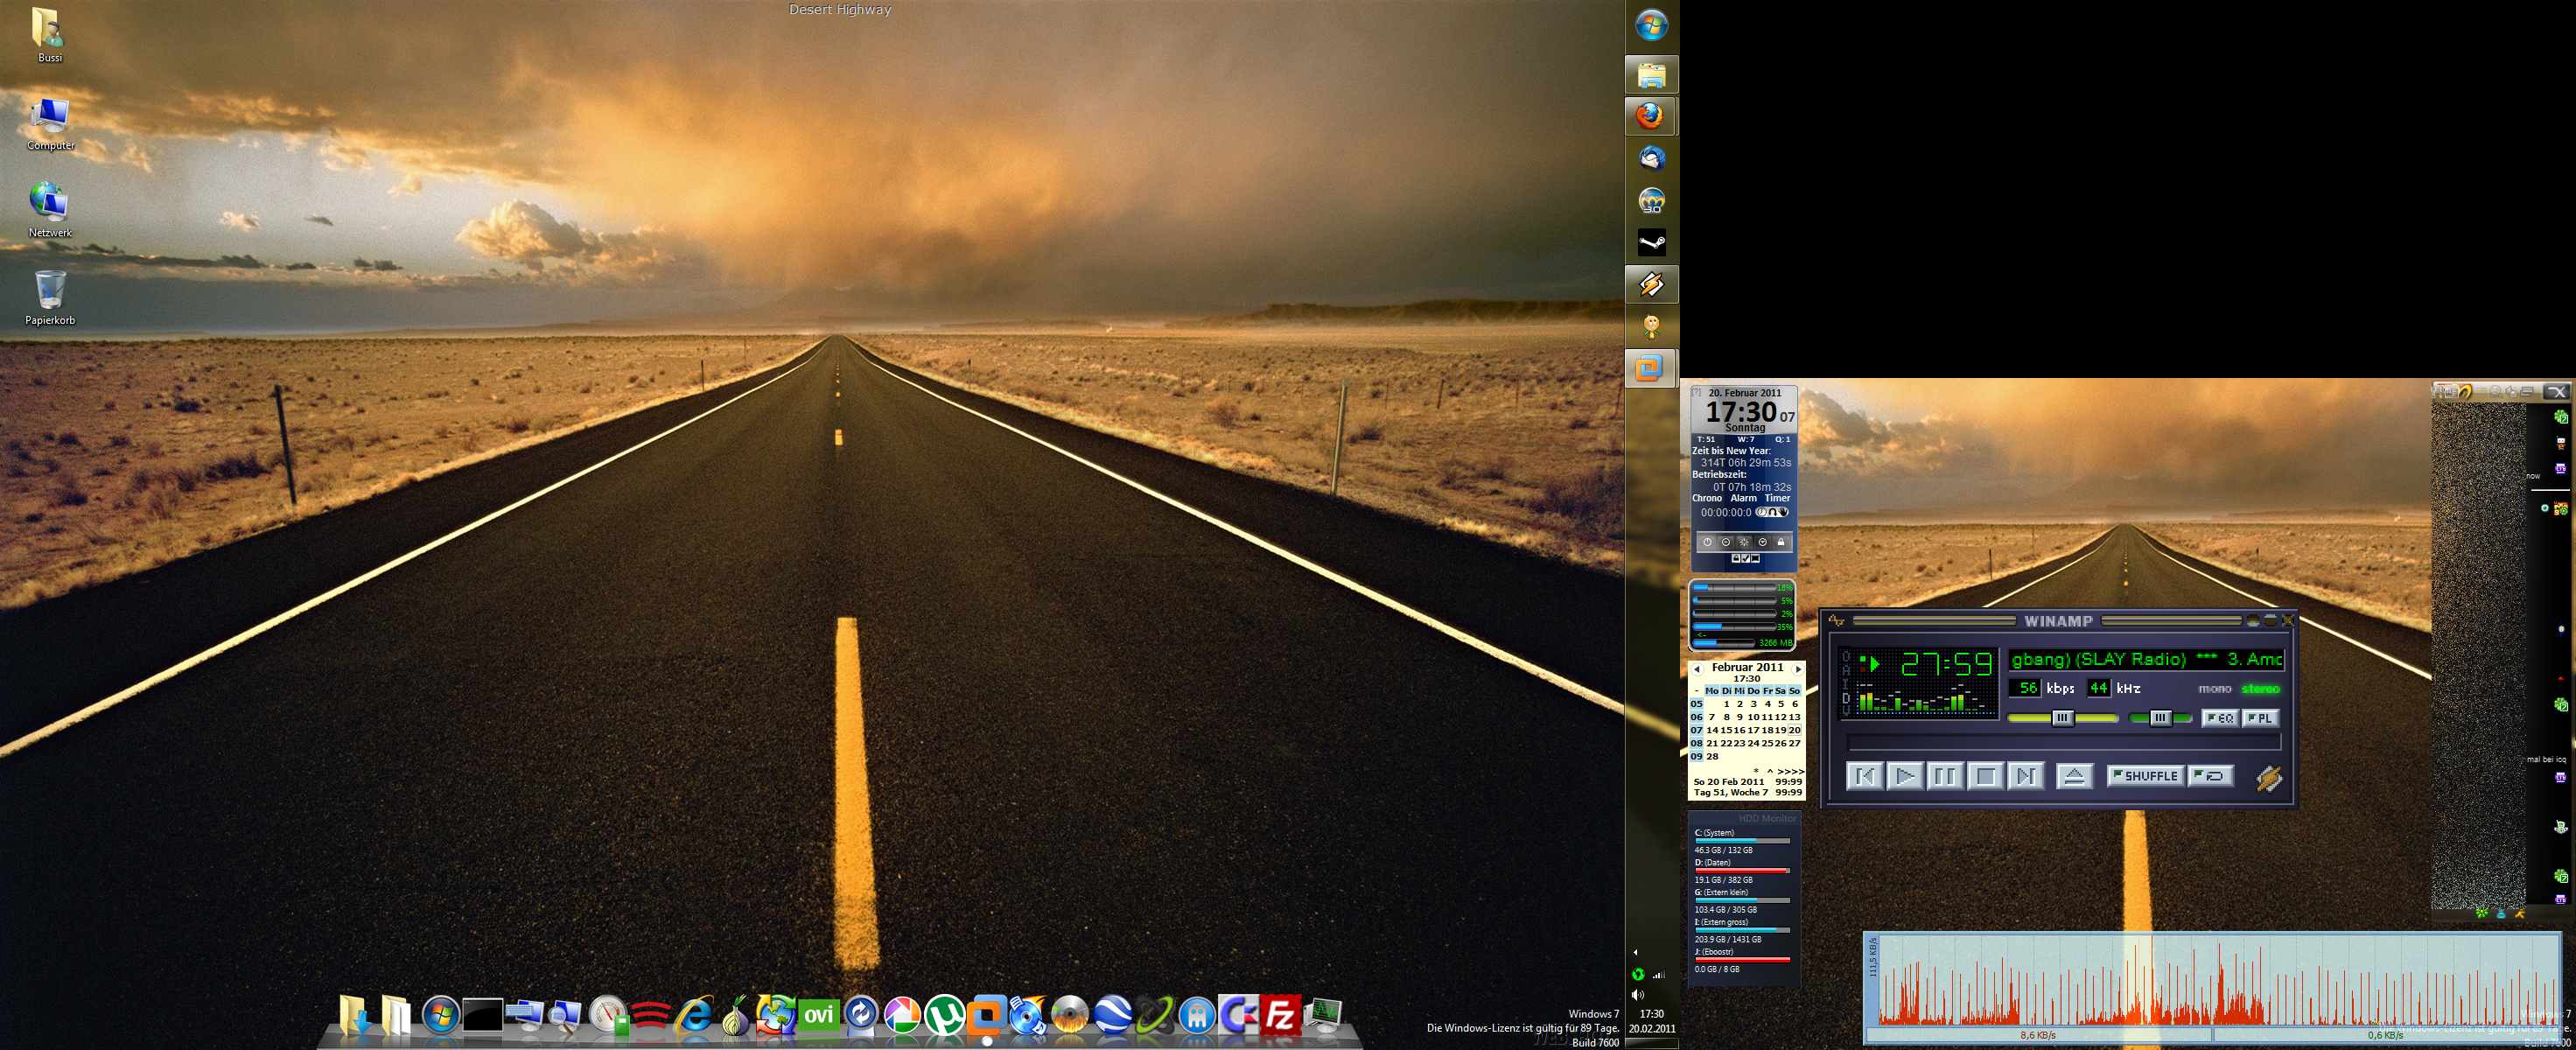
Task: Show hidden tray icons arrow
Action: pos(1636,952)
